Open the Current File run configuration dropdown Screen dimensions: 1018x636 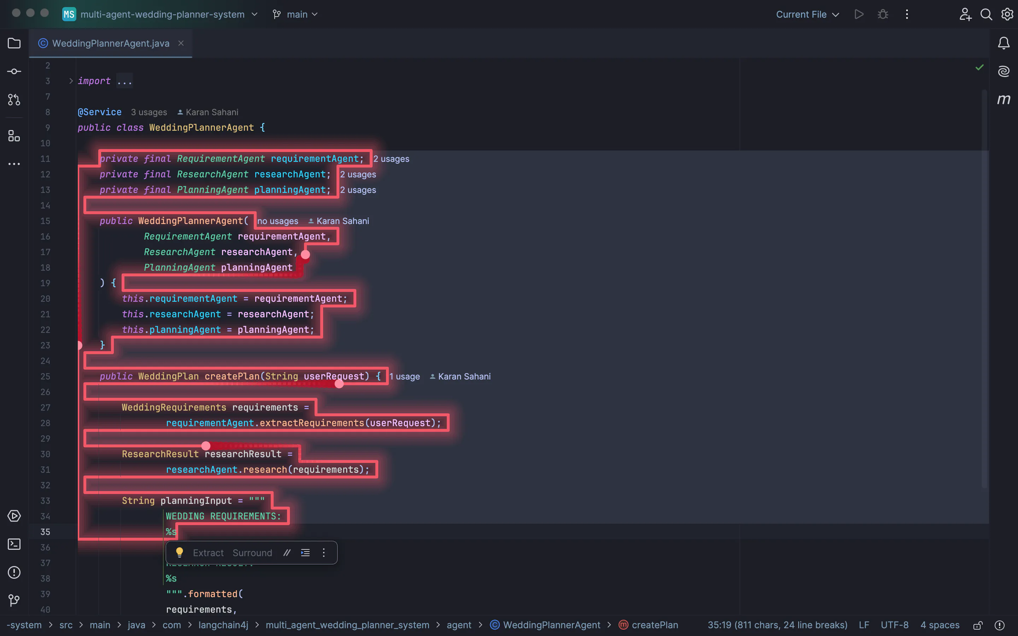pos(808,14)
